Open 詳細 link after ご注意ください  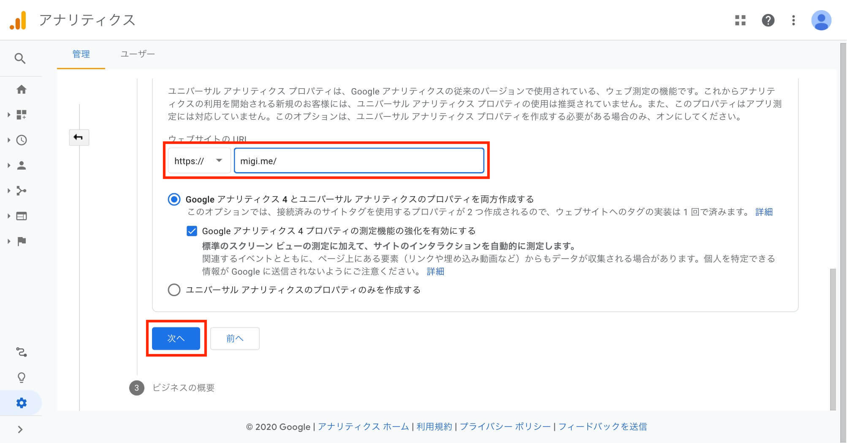[435, 271]
